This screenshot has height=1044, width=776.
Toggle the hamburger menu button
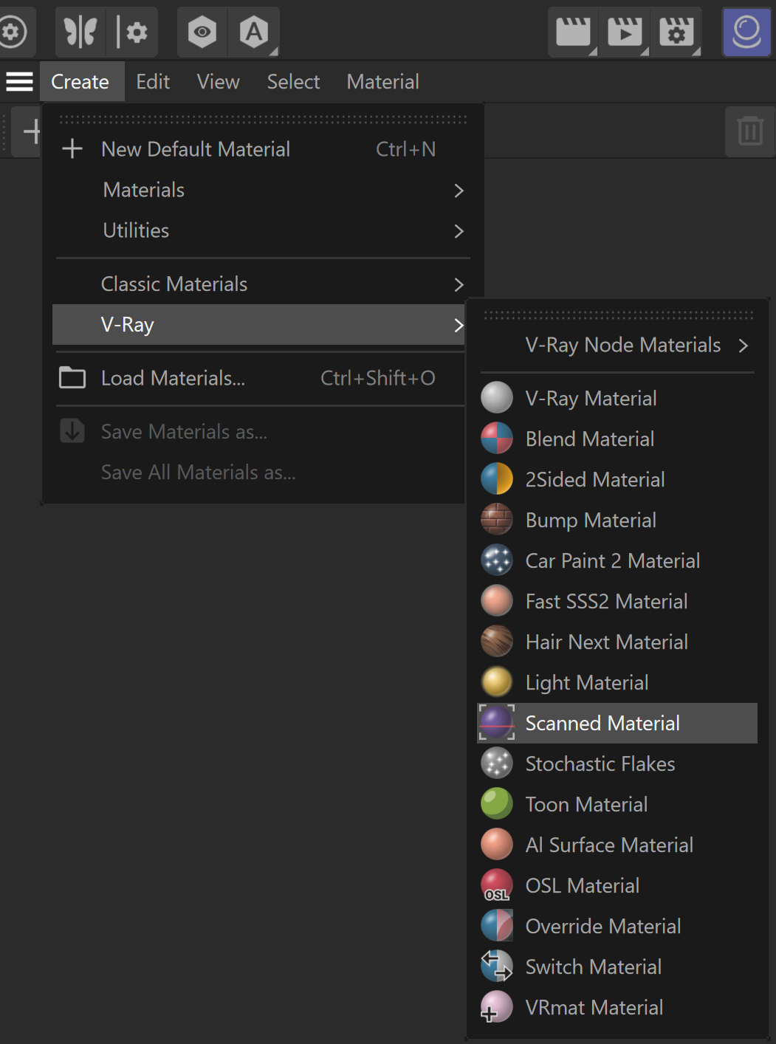[x=20, y=81]
